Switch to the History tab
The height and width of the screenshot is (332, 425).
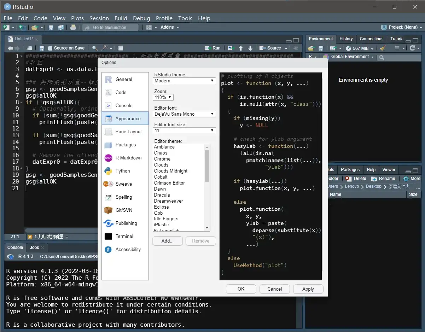[x=346, y=39]
